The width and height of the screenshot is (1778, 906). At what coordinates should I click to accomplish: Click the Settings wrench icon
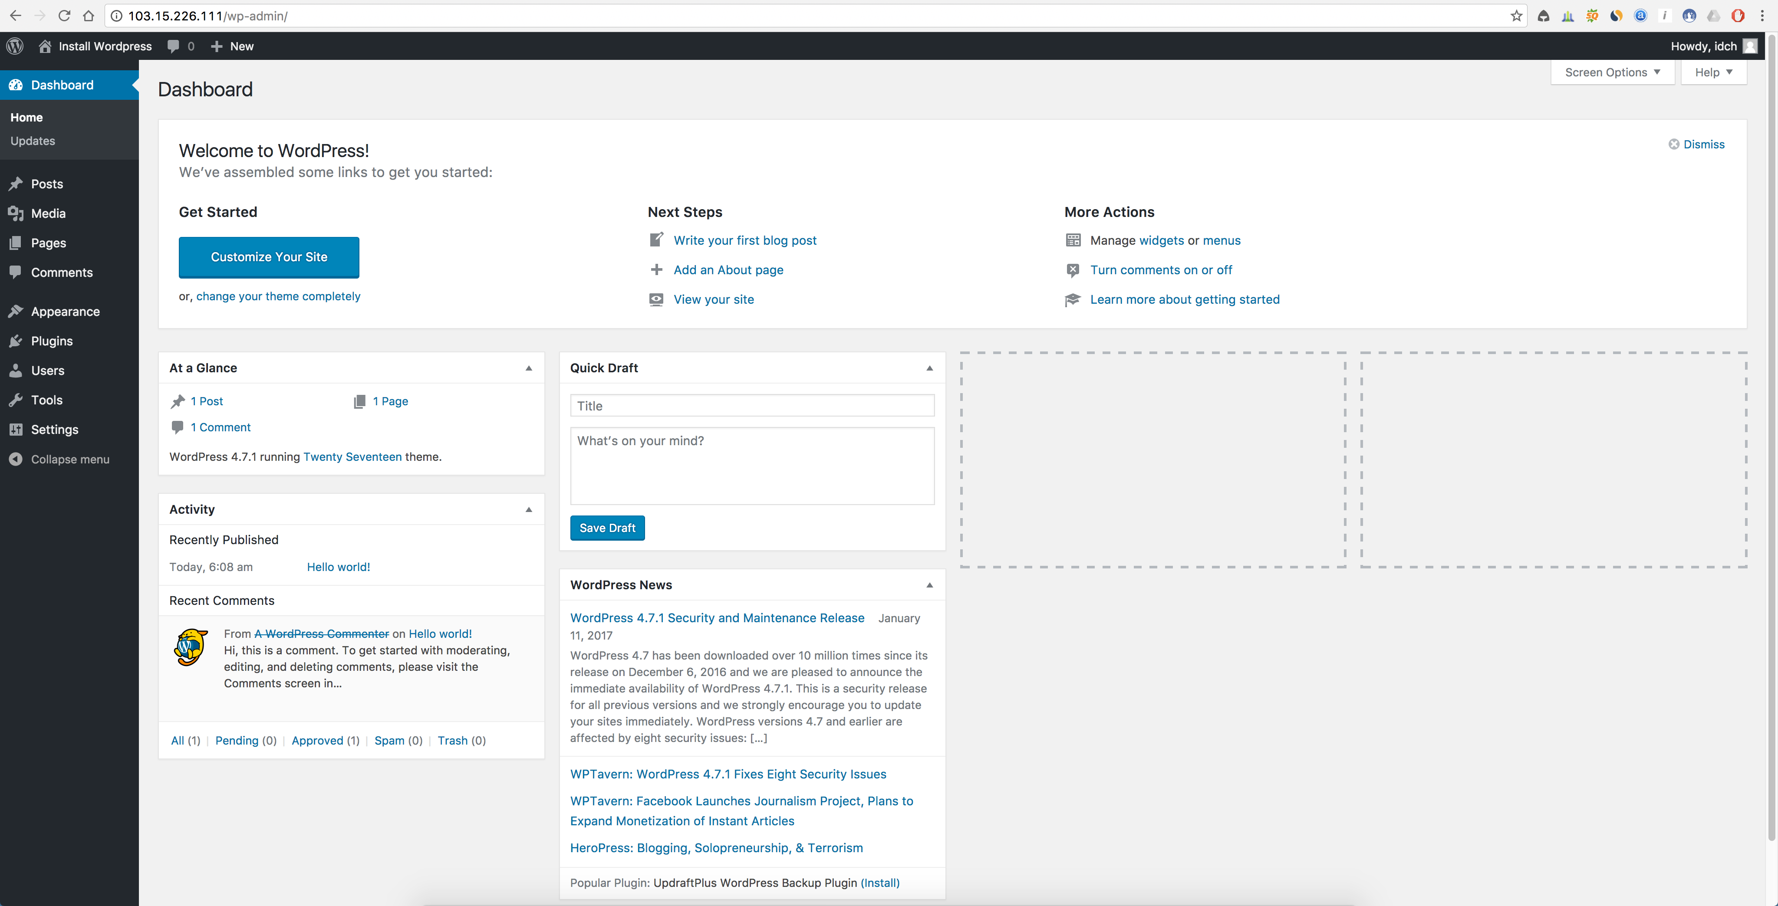[x=16, y=429]
